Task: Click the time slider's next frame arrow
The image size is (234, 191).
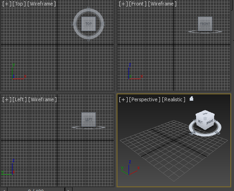Action: point(68,190)
